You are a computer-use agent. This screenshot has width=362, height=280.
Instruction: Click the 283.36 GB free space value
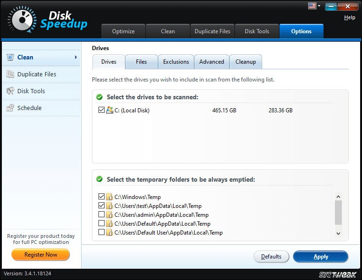tap(280, 111)
